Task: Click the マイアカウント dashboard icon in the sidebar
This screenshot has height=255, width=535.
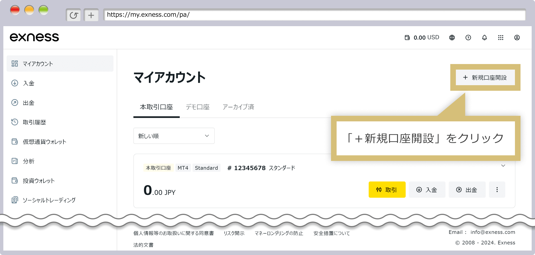Action: (15, 63)
